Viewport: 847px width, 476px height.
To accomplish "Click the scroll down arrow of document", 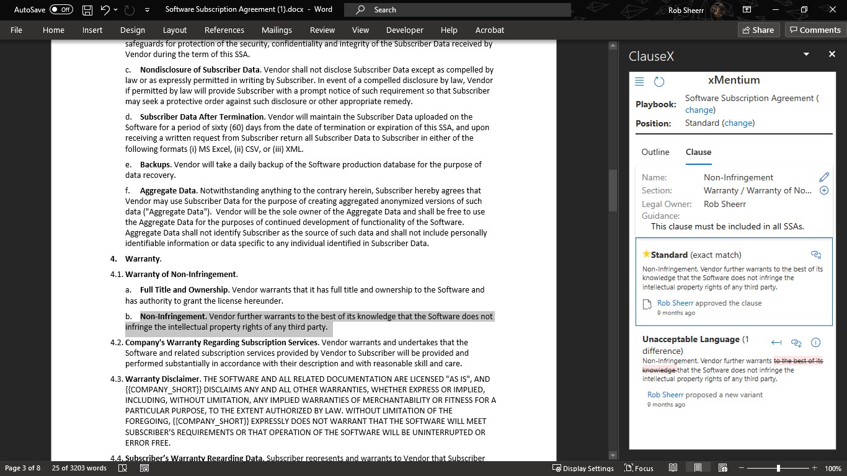I will (613, 456).
